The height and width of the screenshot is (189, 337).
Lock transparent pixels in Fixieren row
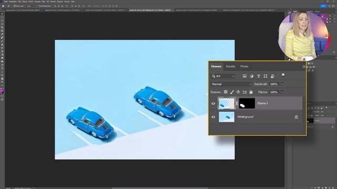tap(225, 92)
